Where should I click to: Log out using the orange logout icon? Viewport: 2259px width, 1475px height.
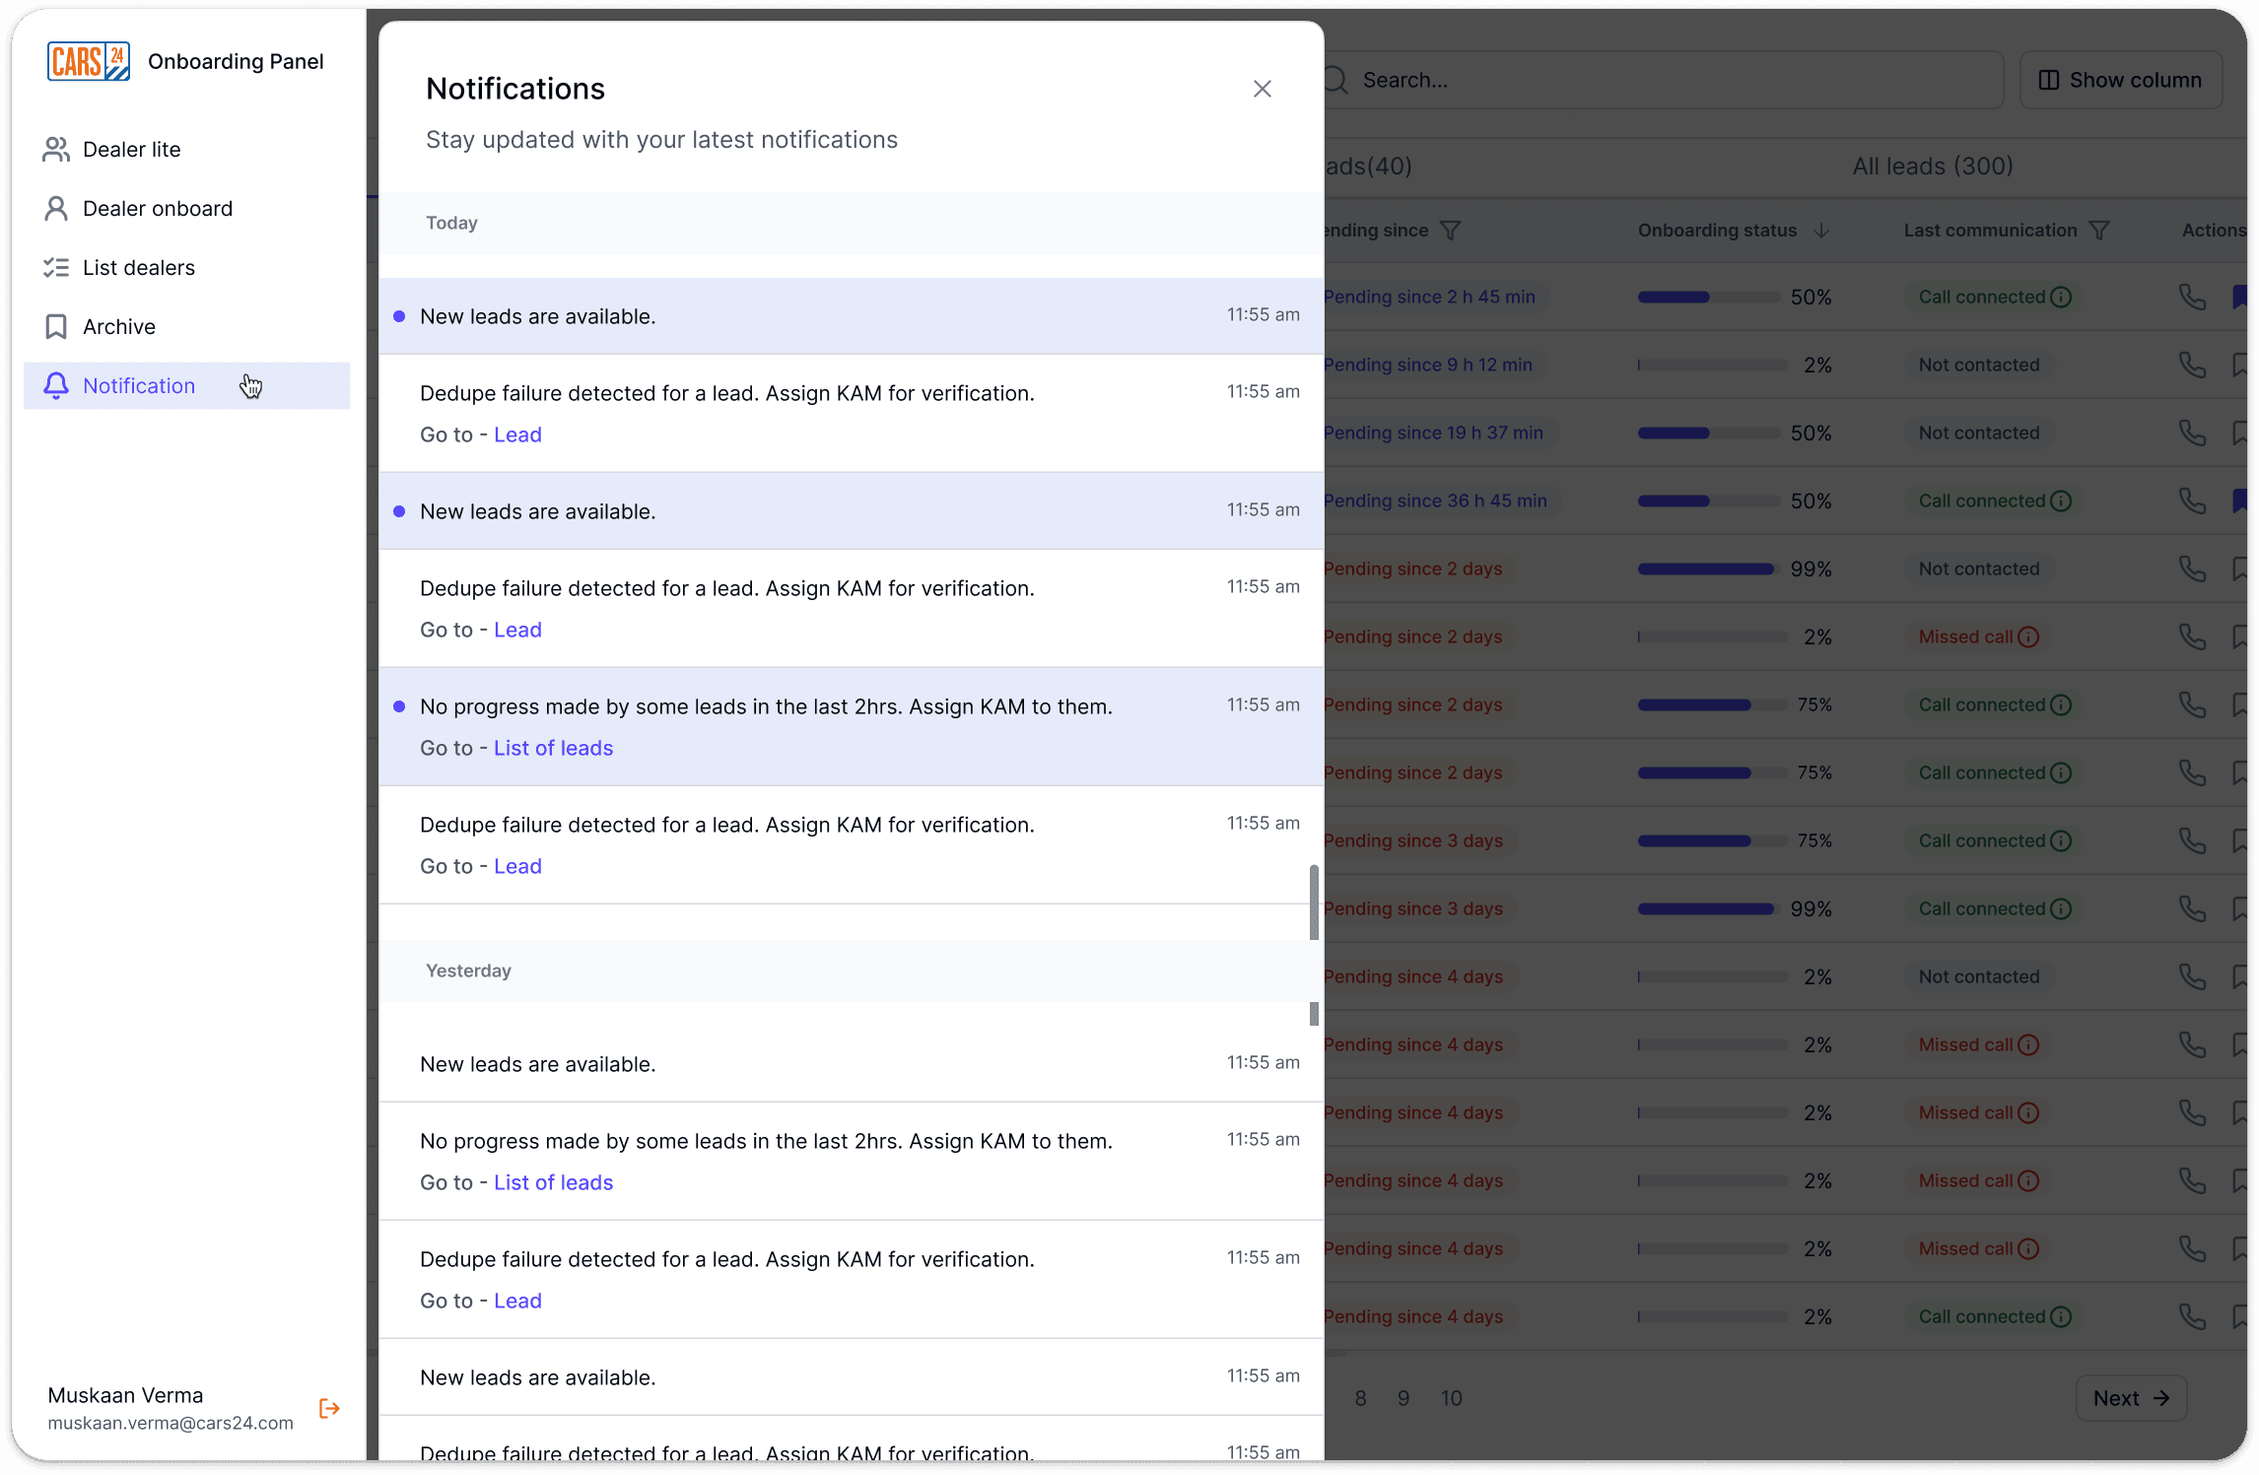point(329,1408)
